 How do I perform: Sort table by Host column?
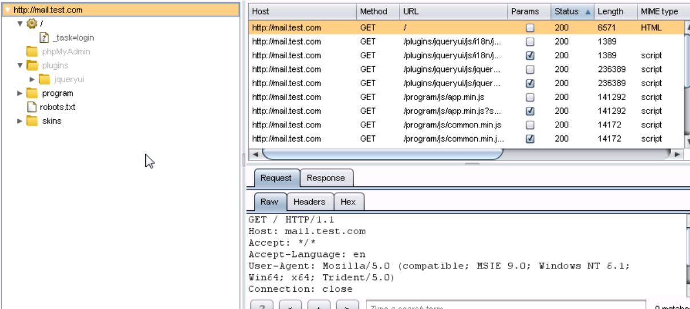coord(302,11)
